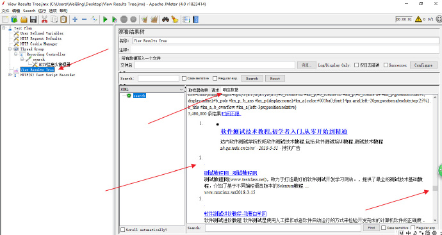Switch to the 响应数据 tab
442x235 pixels.
(x=231, y=90)
